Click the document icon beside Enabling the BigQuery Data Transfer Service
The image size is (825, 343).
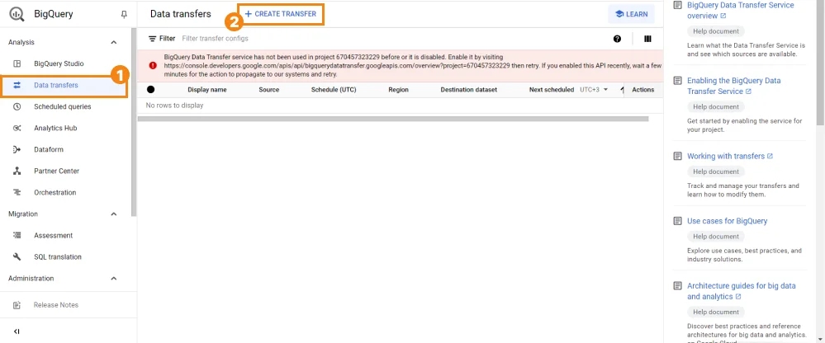click(678, 81)
